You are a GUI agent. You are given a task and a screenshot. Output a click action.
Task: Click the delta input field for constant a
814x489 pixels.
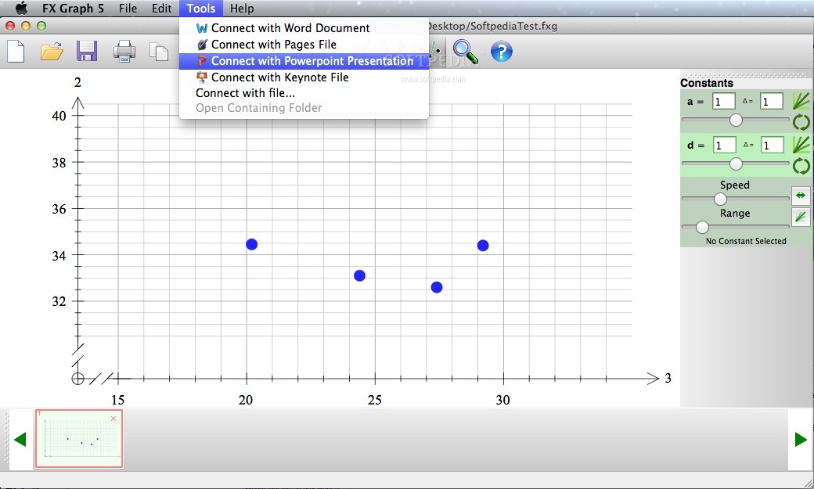(772, 101)
